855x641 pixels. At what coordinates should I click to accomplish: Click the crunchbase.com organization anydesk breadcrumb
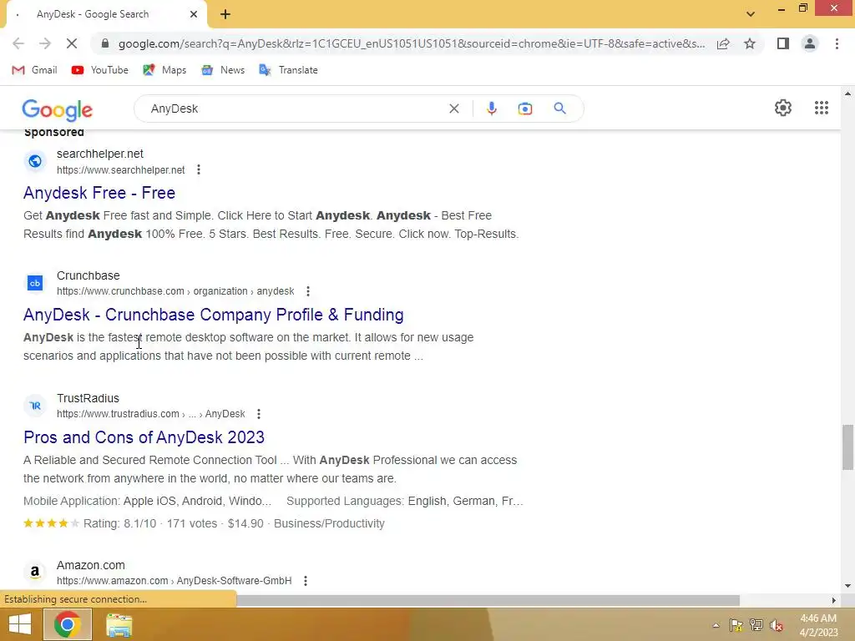point(175,291)
